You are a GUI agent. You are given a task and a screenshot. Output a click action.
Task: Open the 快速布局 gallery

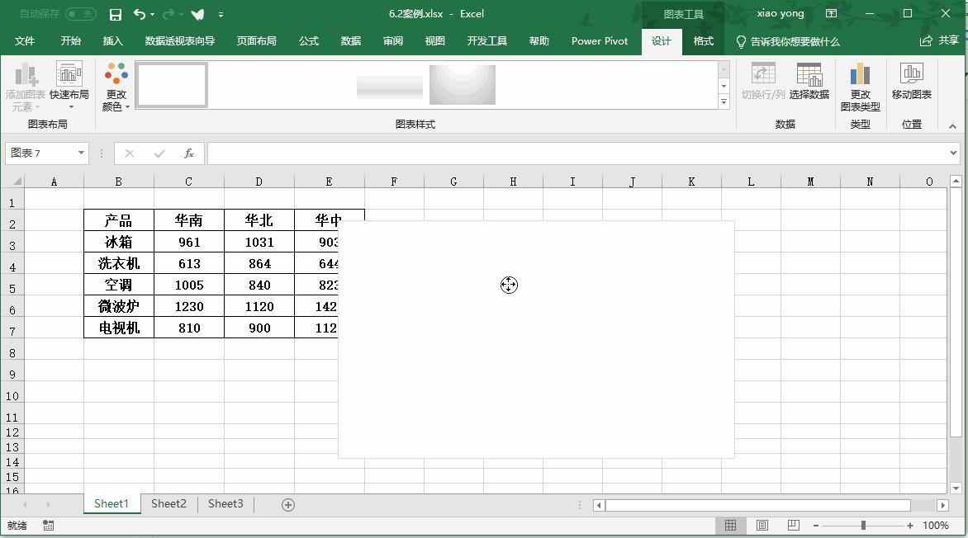tap(70, 83)
